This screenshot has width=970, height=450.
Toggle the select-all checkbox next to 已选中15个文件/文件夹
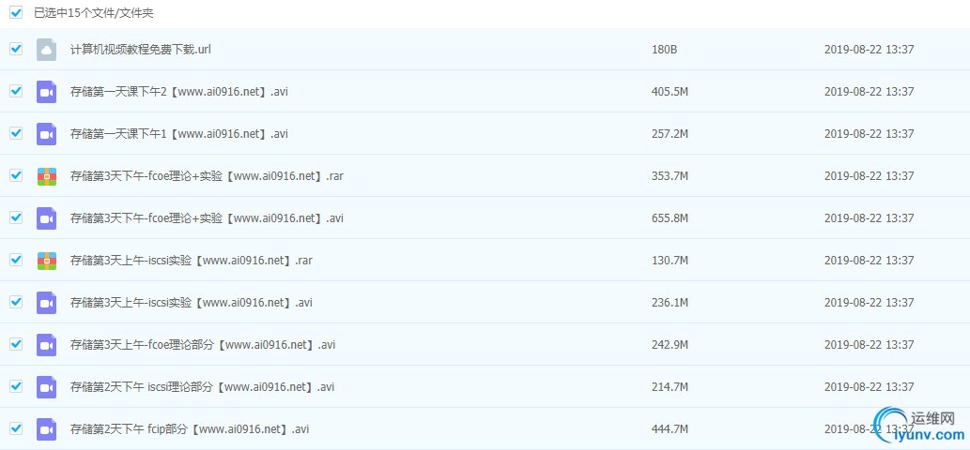tap(16, 13)
